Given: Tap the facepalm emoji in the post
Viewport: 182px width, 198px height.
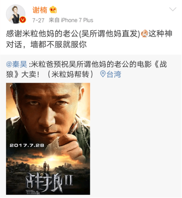Looking at the screenshot, I should pyautogui.click(x=144, y=34).
